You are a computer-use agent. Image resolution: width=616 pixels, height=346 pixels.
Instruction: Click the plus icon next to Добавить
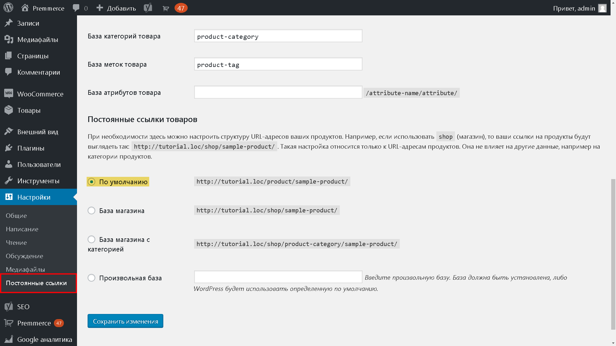(100, 8)
